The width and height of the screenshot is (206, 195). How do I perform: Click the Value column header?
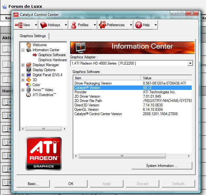click(x=166, y=78)
